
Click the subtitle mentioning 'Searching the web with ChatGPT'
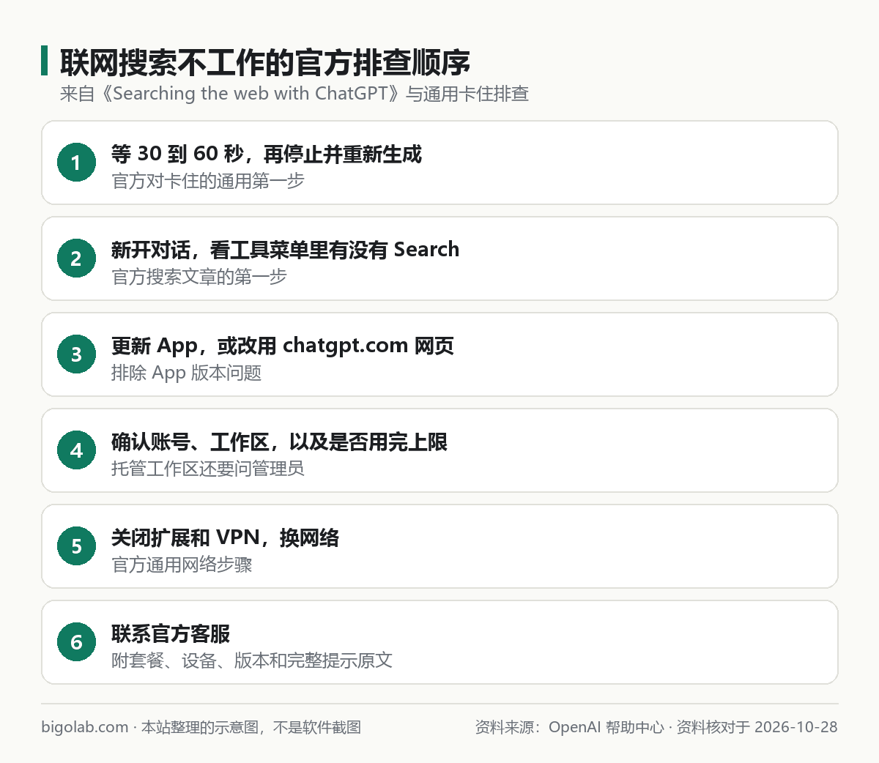(294, 94)
